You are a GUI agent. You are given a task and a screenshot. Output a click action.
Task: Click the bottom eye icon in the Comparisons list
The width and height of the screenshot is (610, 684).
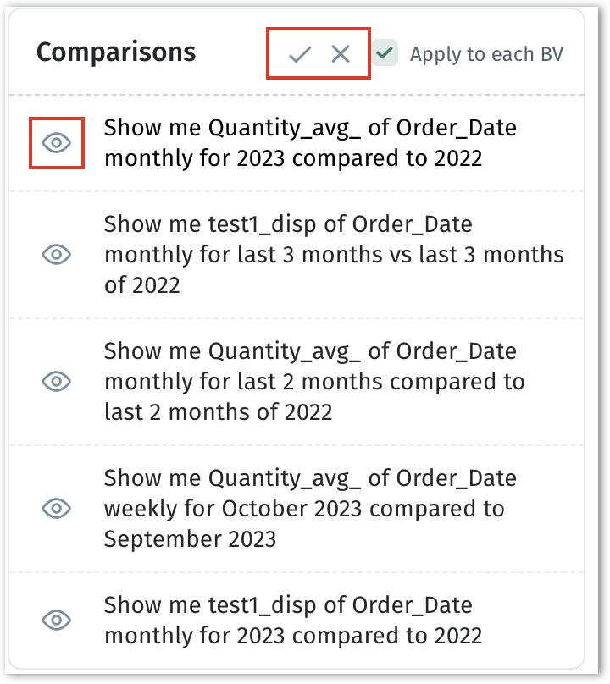[x=57, y=621]
